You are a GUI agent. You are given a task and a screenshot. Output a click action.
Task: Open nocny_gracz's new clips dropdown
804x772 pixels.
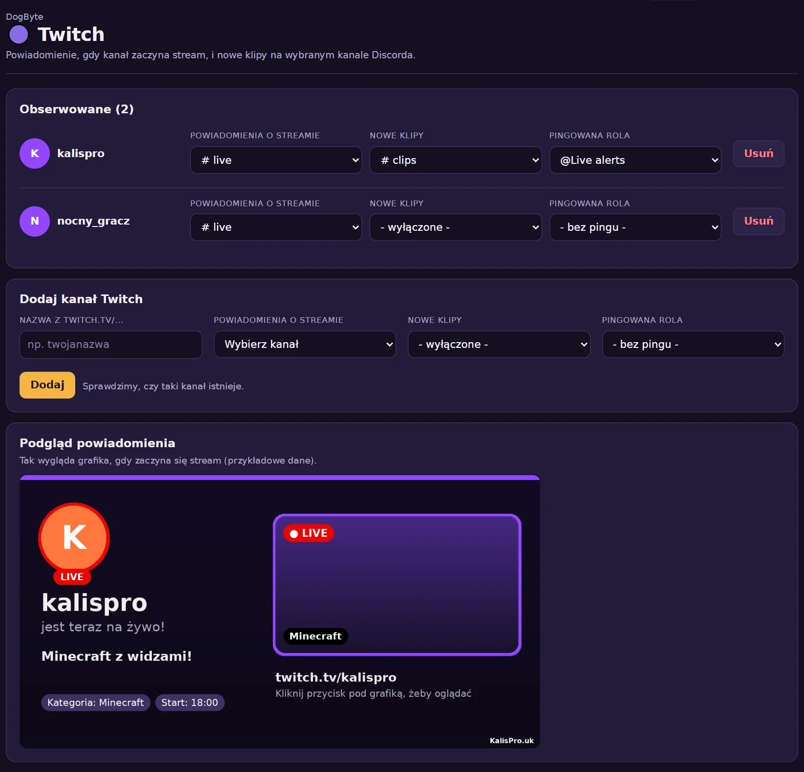pos(456,227)
